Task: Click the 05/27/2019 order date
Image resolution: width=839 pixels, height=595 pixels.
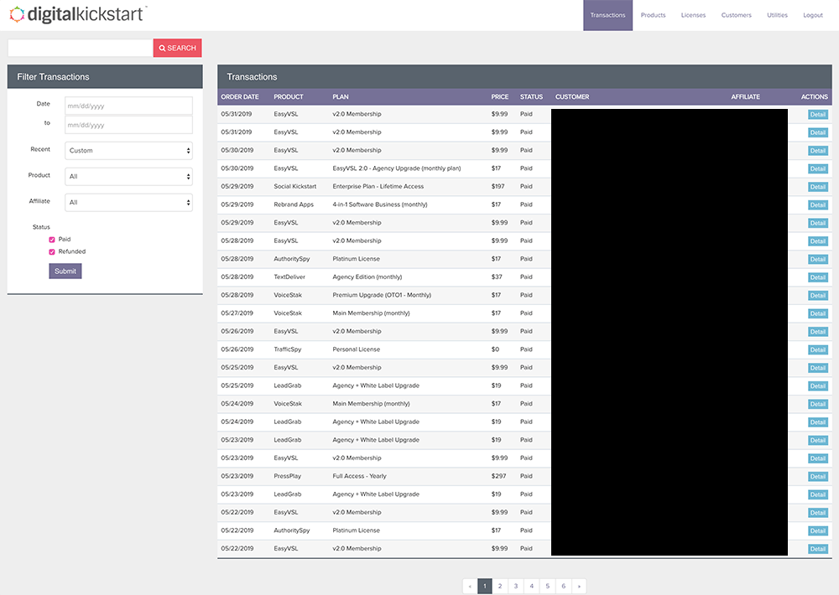Action: pyautogui.click(x=237, y=313)
